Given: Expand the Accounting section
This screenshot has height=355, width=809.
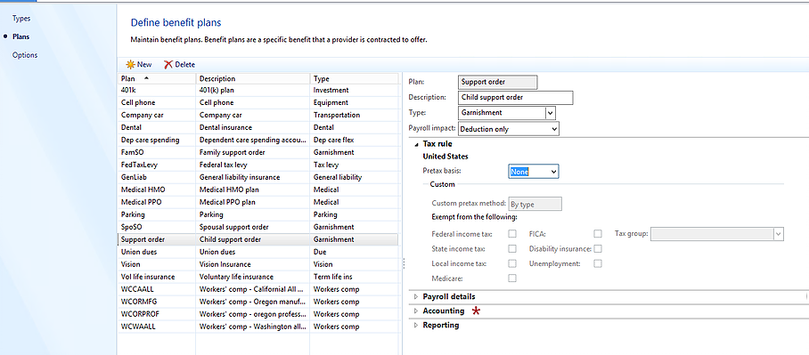Looking at the screenshot, I should [x=416, y=311].
